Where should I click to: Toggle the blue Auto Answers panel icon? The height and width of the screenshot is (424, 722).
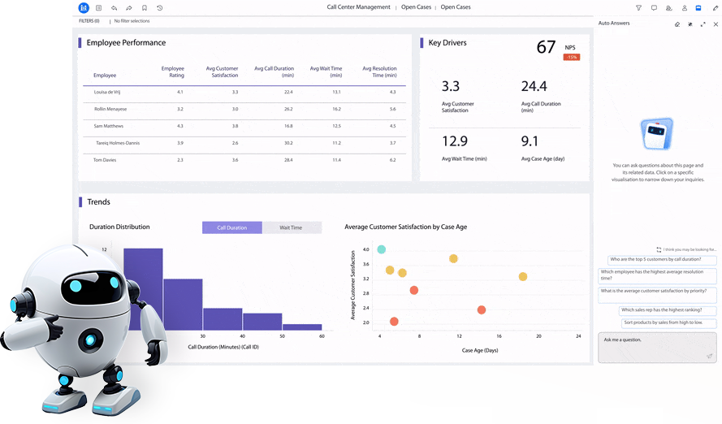tap(698, 7)
